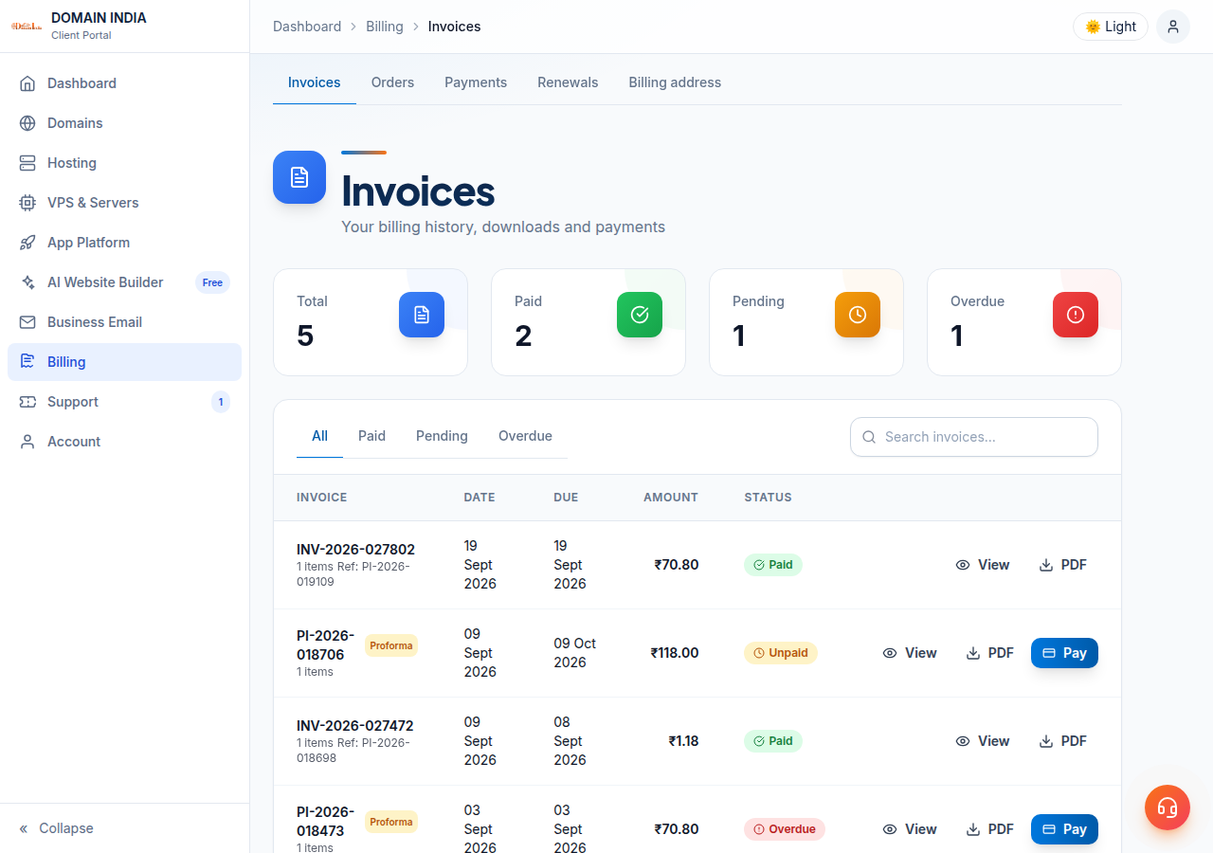
Task: Click the Search invoices field
Action: (974, 437)
